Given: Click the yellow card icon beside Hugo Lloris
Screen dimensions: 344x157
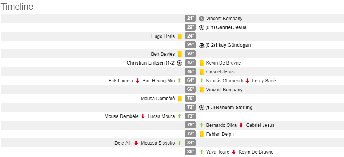Looking at the screenshot, I should [180, 36].
